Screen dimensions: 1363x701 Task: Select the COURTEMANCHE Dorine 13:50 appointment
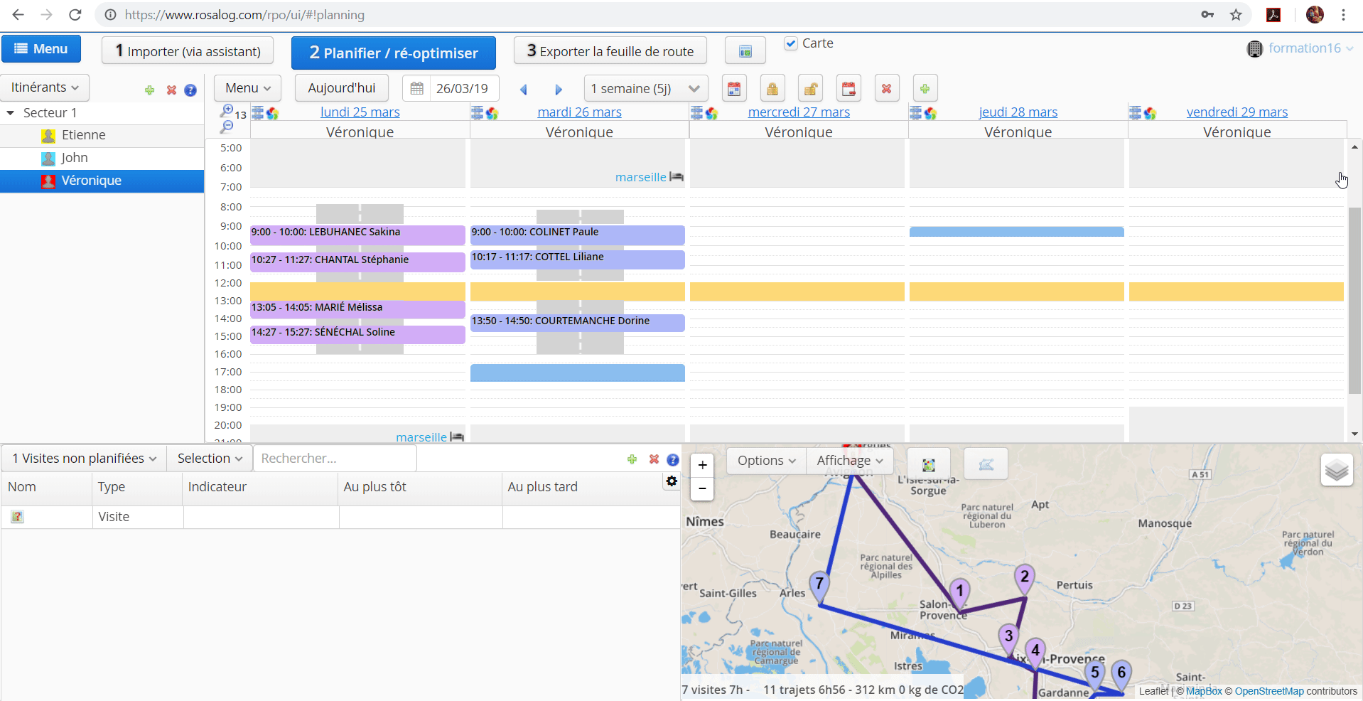(578, 323)
